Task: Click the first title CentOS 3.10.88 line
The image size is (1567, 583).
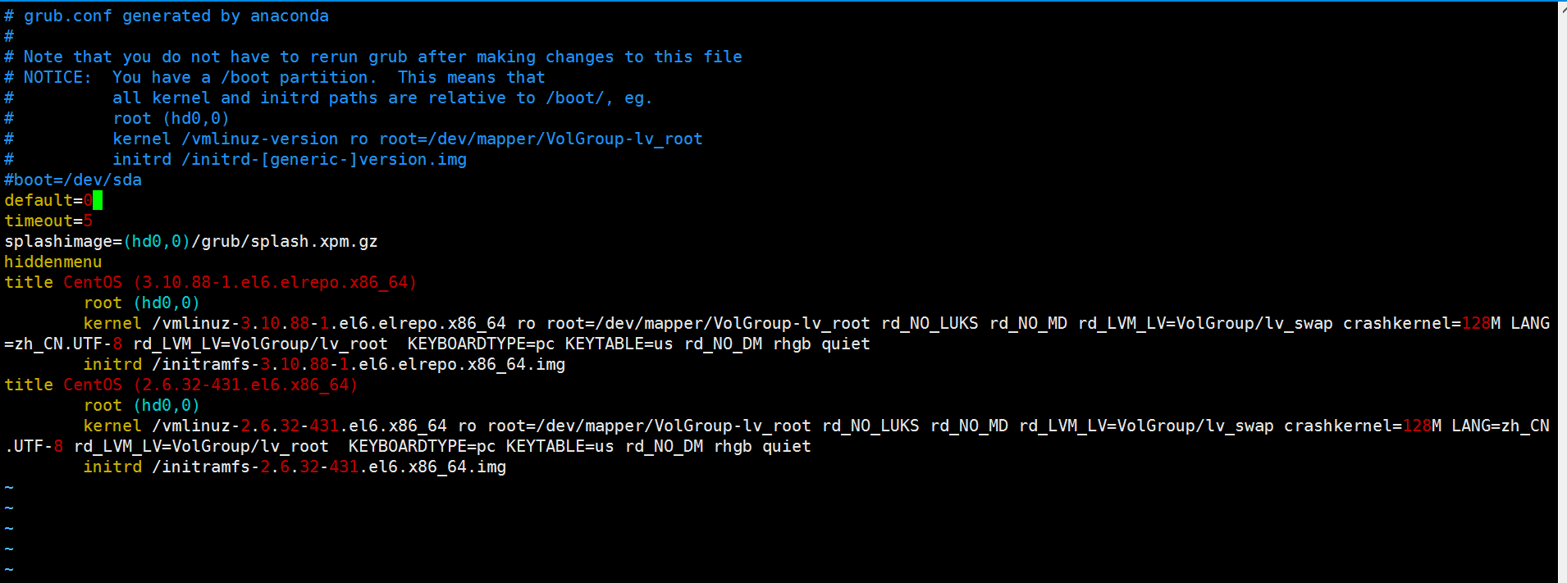Action: pos(211,282)
